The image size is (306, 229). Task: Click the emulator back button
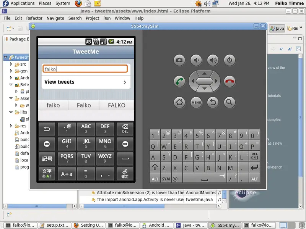click(213, 102)
